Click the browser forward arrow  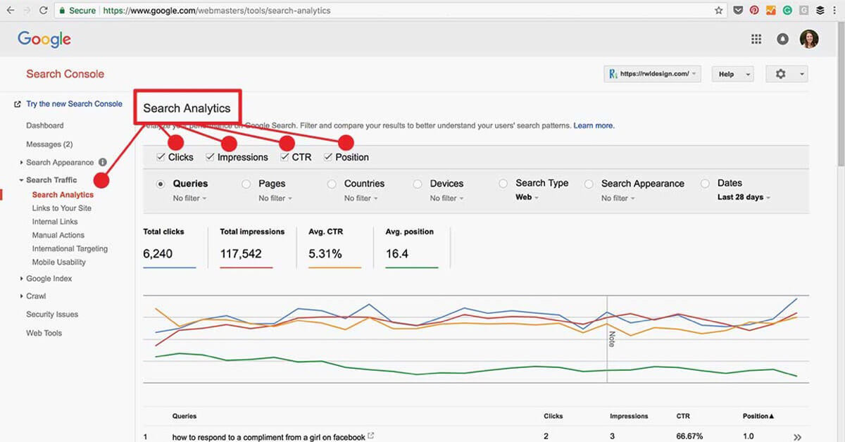[x=26, y=11]
